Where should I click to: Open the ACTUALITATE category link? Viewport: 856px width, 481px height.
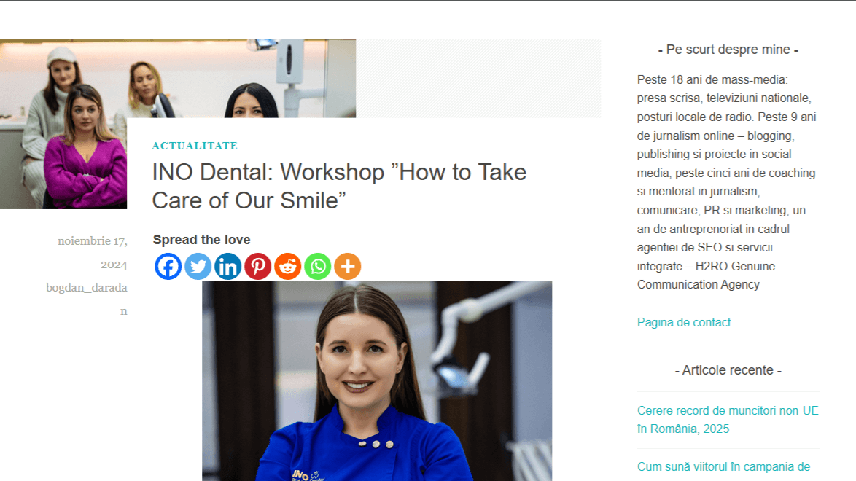[195, 146]
